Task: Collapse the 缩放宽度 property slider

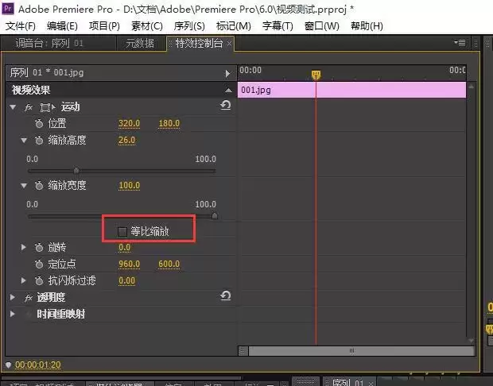Action: pyautogui.click(x=24, y=186)
